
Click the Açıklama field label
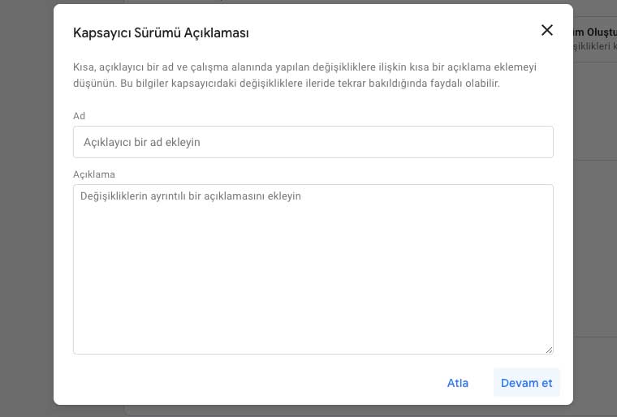coord(94,174)
